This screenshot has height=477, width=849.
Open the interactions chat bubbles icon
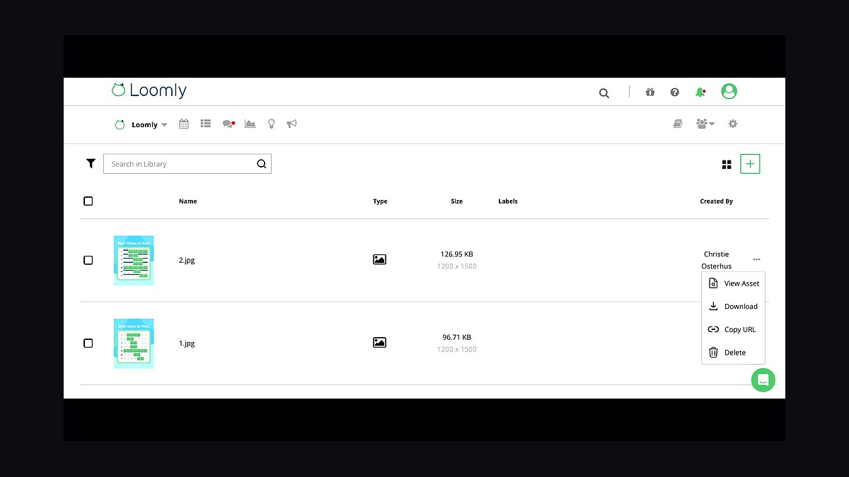click(229, 124)
